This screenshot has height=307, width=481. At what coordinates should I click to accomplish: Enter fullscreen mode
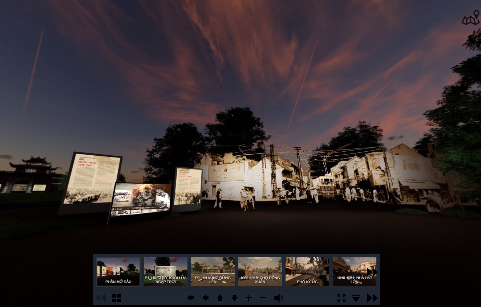[x=341, y=298]
